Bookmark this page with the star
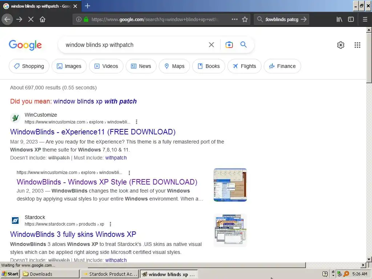 pyautogui.click(x=245, y=20)
